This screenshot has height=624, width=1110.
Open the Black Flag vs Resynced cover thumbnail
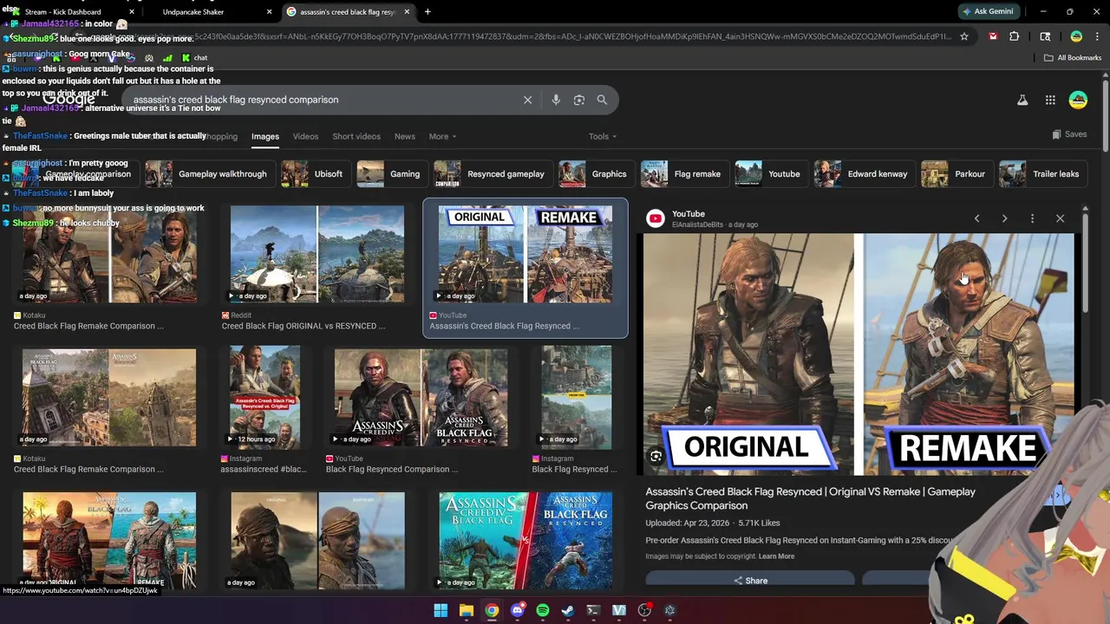[526, 541]
